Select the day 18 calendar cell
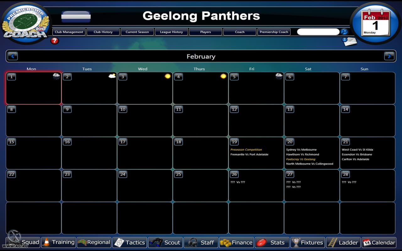This screenshot has width=402, height=251. point(200,153)
